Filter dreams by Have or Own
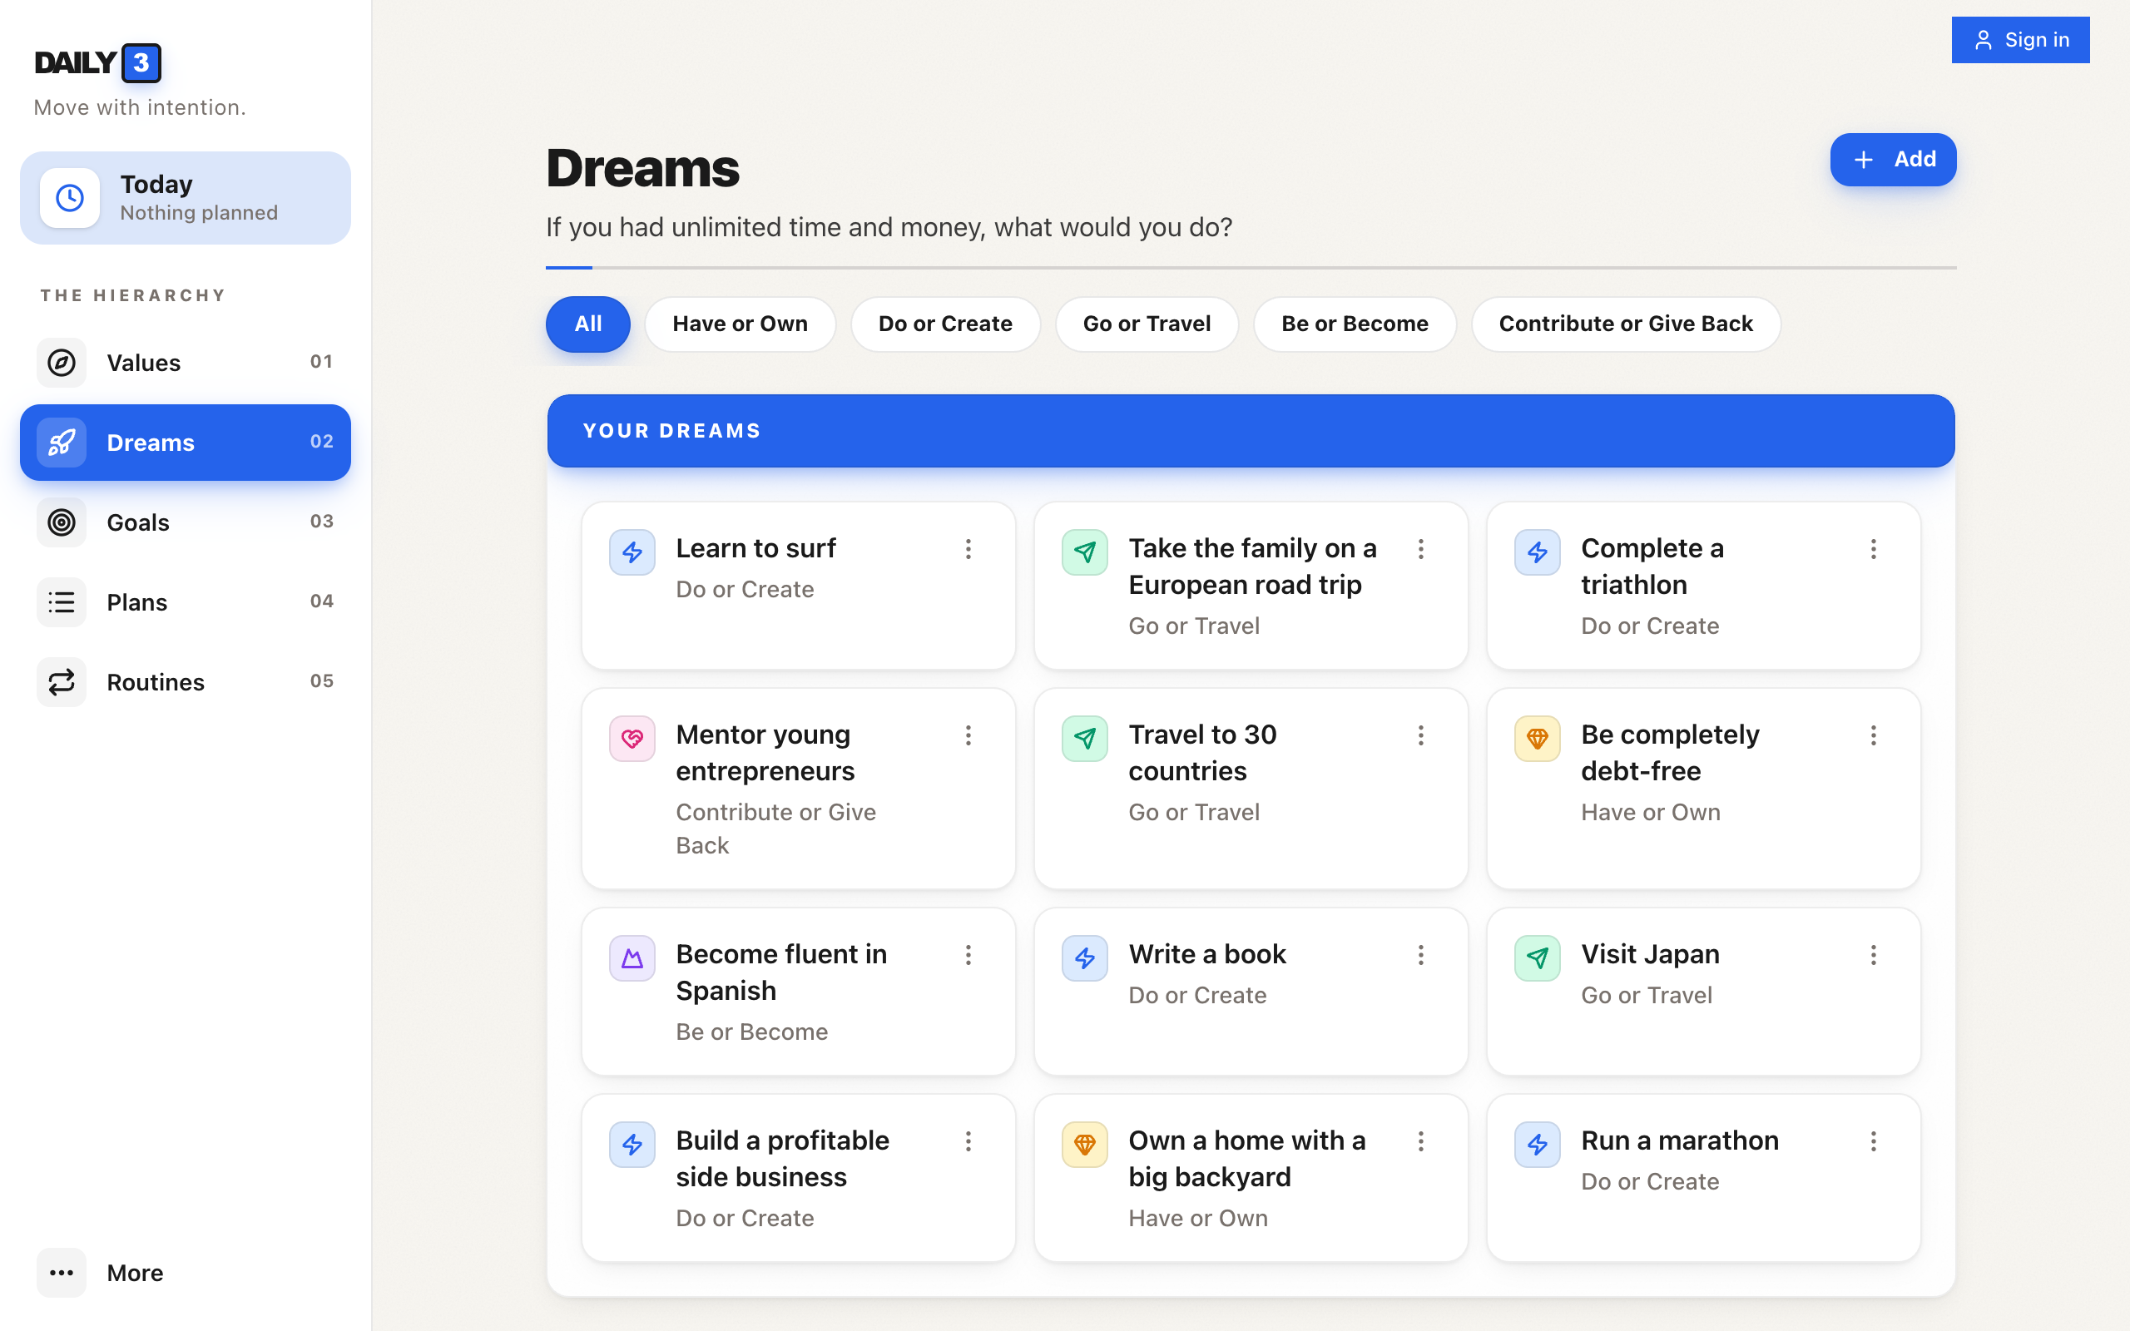The width and height of the screenshot is (2130, 1331). click(740, 324)
